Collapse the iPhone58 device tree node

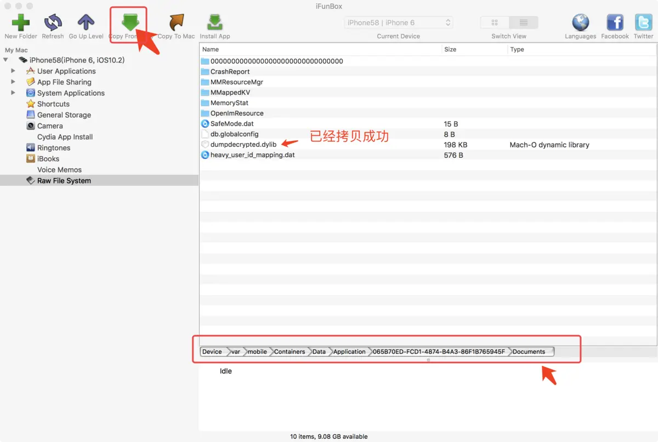pos(5,60)
